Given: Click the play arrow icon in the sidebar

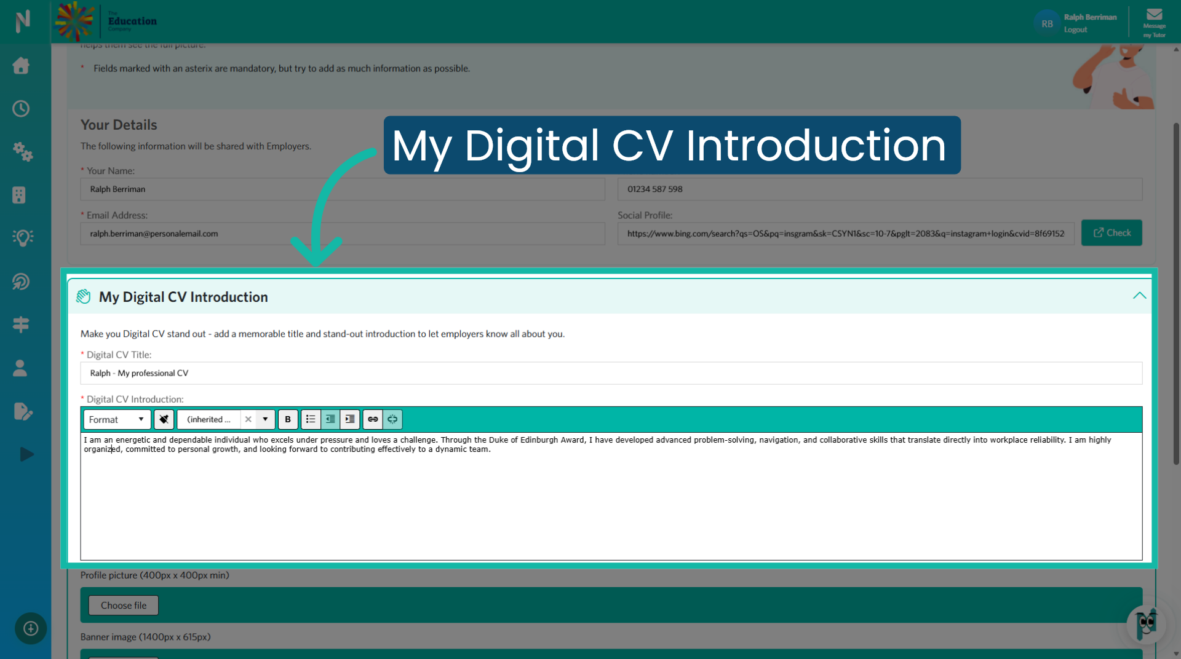Looking at the screenshot, I should coord(26,454).
